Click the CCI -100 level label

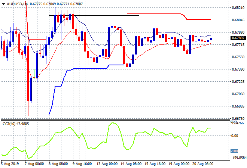tap(234, 151)
